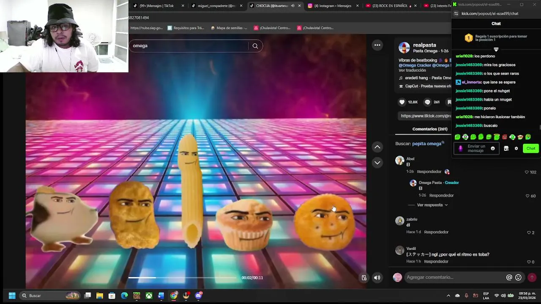Image resolution: width=541 pixels, height=304 pixels.
Task: Open Kick chat emoji picker smiley
Action: pyautogui.click(x=493, y=149)
